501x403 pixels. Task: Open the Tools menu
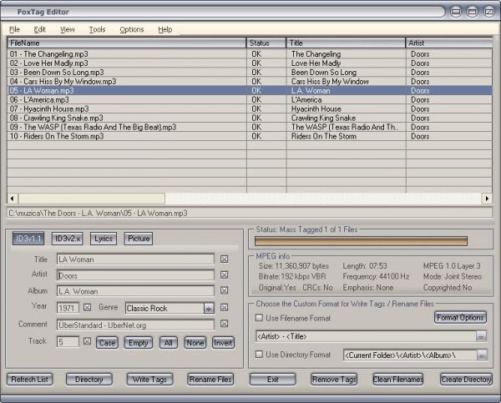pos(97,29)
